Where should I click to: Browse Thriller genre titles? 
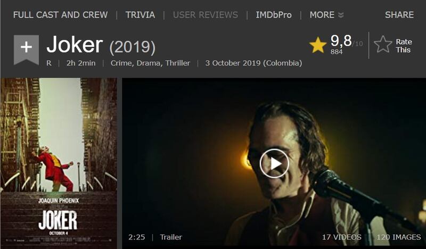coord(178,63)
